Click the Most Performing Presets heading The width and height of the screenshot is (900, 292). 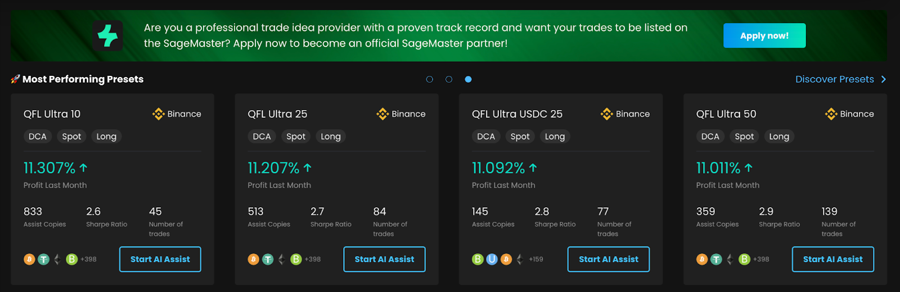pos(83,79)
